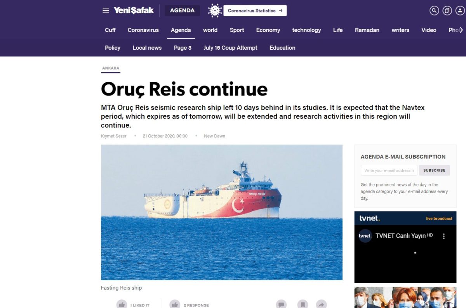Open author Kıymet Sezer link

point(113,136)
